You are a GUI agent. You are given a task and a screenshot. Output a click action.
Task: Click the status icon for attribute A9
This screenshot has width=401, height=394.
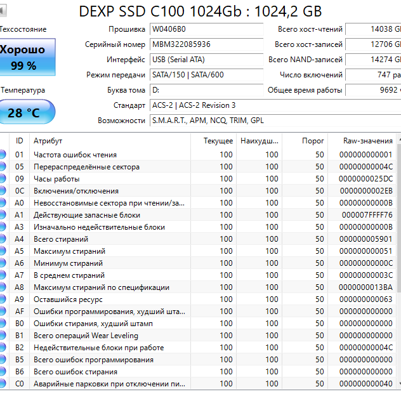click(x=3, y=299)
